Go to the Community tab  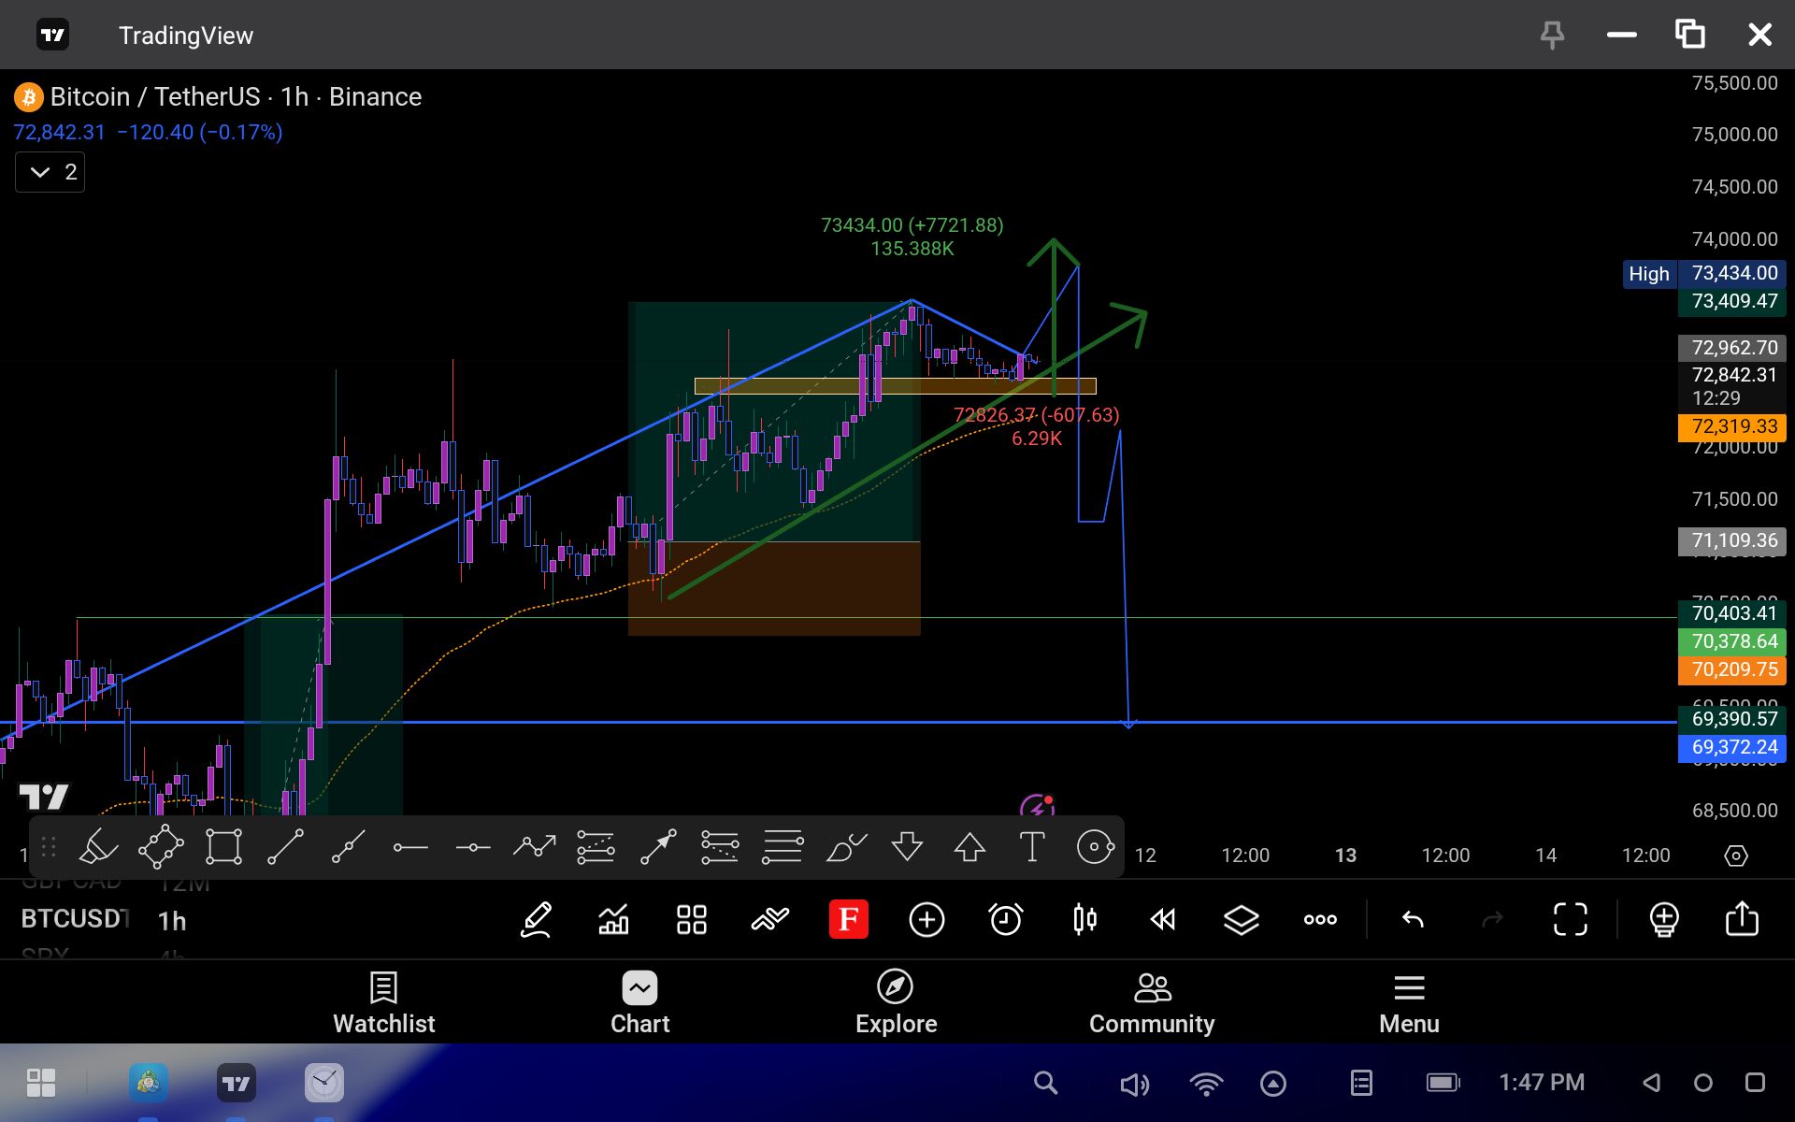tap(1151, 1002)
